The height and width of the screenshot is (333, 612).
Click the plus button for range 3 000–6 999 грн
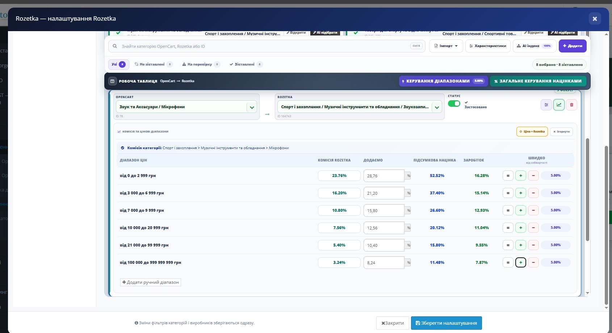tap(521, 193)
